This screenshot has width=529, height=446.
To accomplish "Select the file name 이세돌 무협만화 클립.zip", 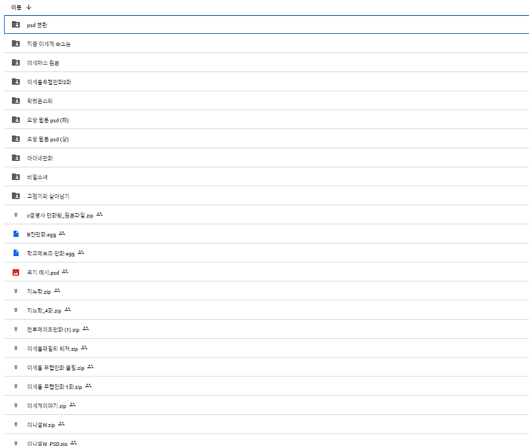I will (56, 368).
